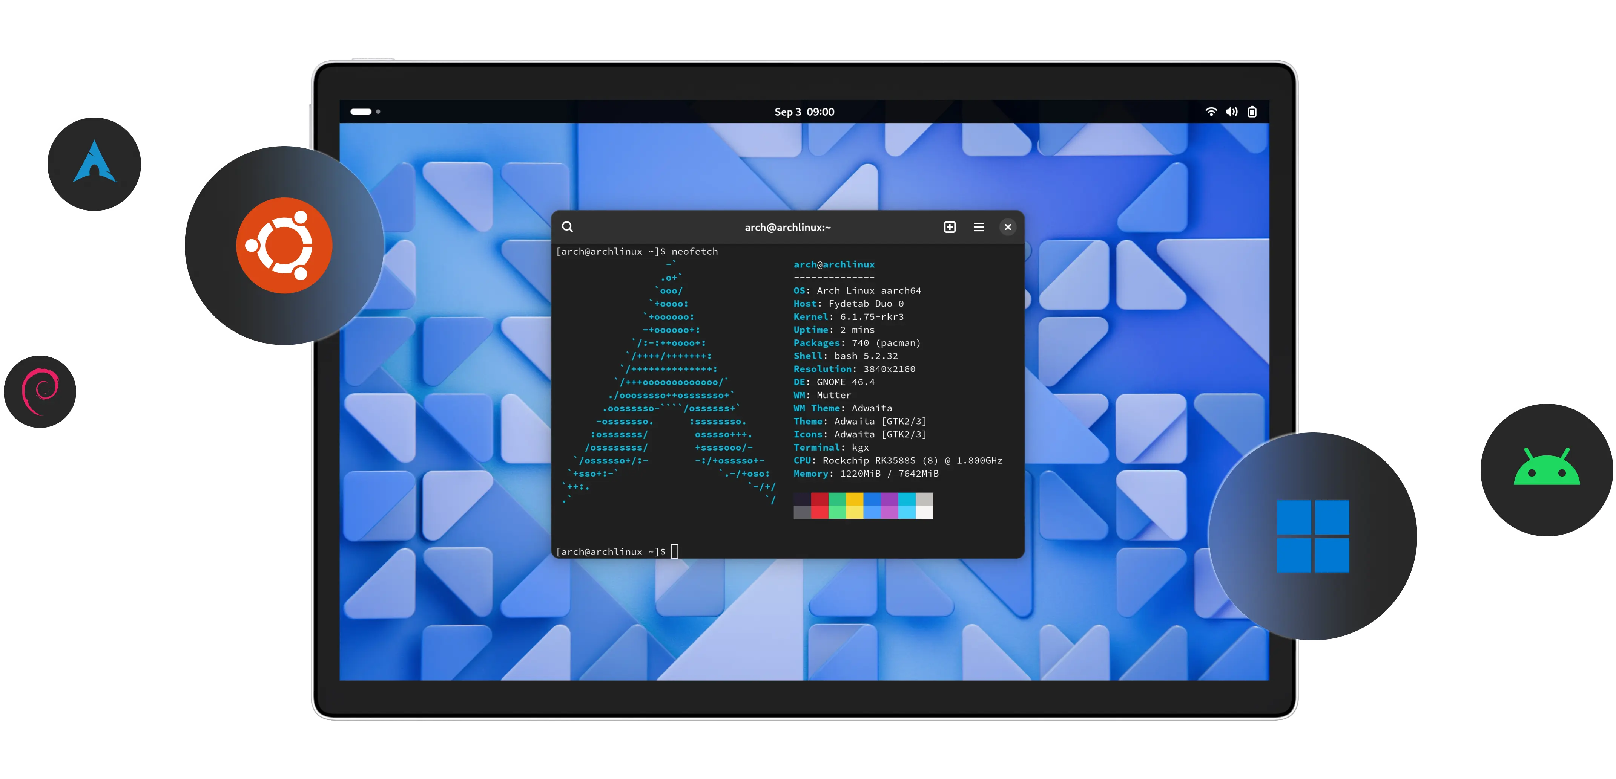Click the battery indicator in the top bar

[1252, 111]
